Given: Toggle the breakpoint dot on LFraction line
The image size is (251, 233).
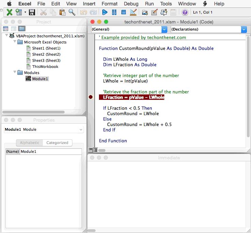Looking at the screenshot, I should (90, 97).
